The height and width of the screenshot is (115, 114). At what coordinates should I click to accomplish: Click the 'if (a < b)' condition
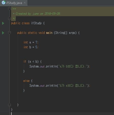tap(33, 62)
